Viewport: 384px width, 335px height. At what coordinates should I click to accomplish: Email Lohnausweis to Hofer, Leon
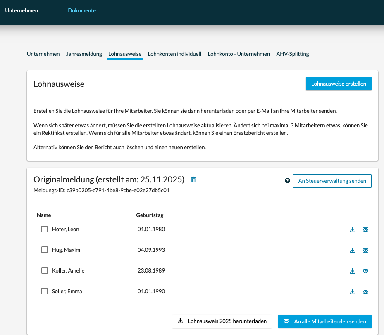[365, 230]
